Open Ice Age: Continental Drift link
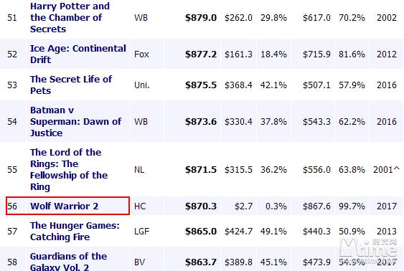The image size is (404, 271). point(78,54)
